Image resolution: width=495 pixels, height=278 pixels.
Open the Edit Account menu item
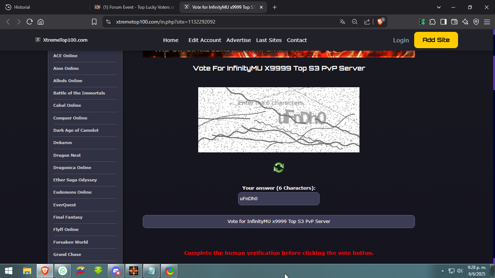(205, 40)
